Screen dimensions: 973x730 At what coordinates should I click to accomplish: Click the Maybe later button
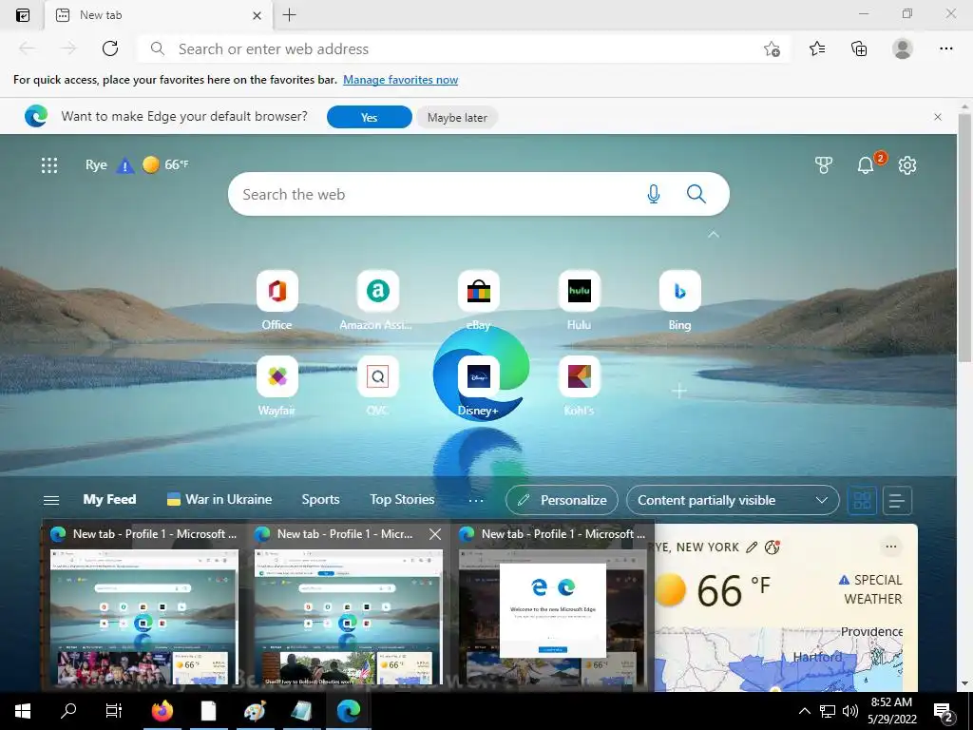point(457,117)
